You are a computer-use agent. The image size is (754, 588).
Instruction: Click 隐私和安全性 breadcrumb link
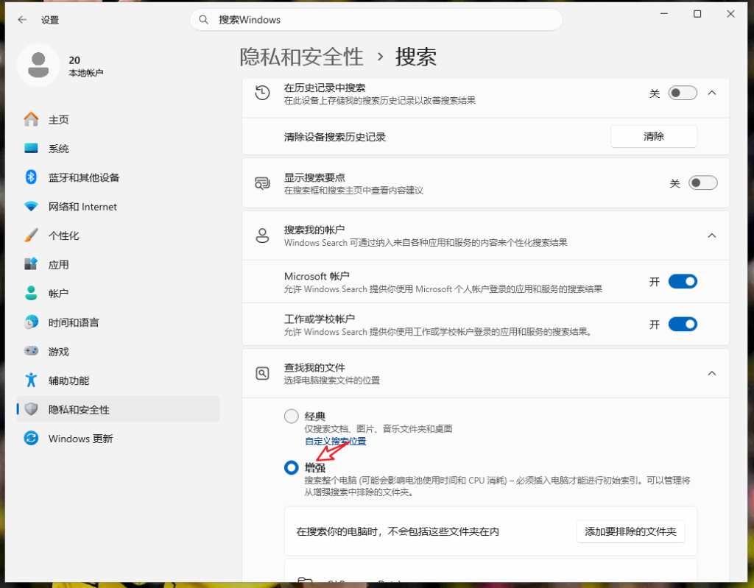point(301,57)
